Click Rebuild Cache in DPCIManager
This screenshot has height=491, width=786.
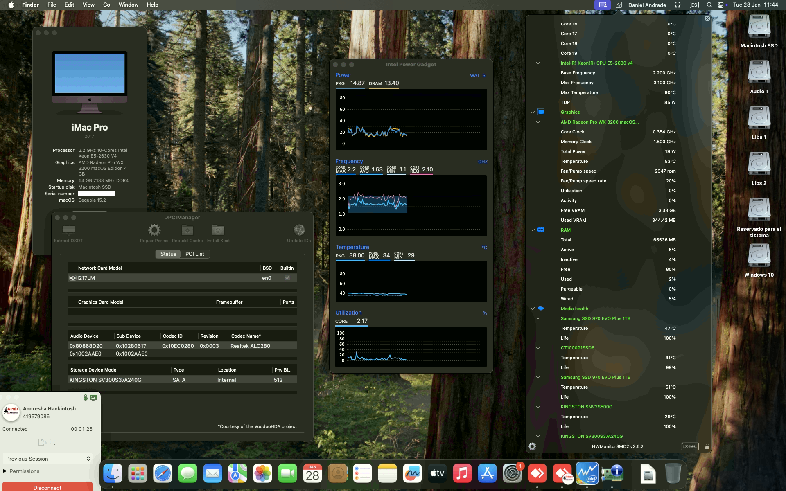pyautogui.click(x=187, y=230)
